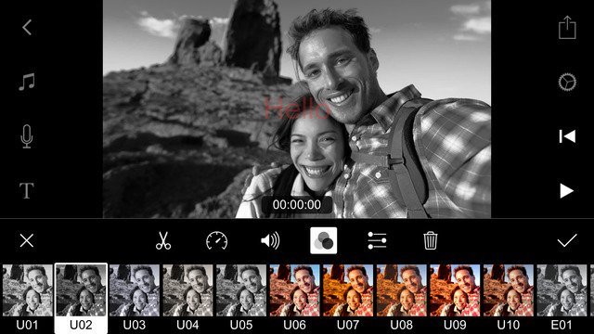Skip to beginning of video
Image resolution: width=594 pixels, height=334 pixels.
[x=567, y=136]
